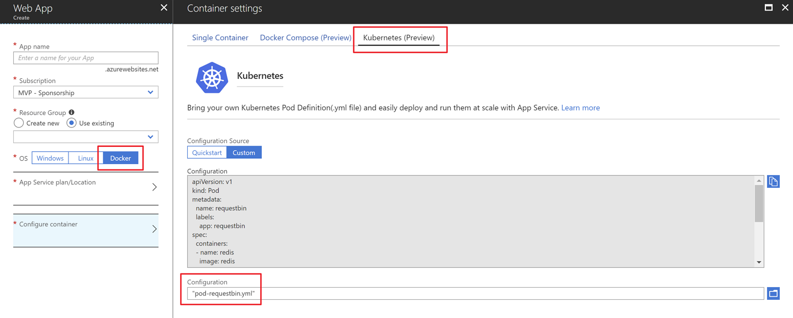Follow the Learn more link
The image size is (793, 318).
[x=580, y=108]
